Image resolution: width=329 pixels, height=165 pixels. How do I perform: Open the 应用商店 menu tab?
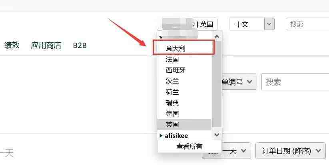click(46, 45)
